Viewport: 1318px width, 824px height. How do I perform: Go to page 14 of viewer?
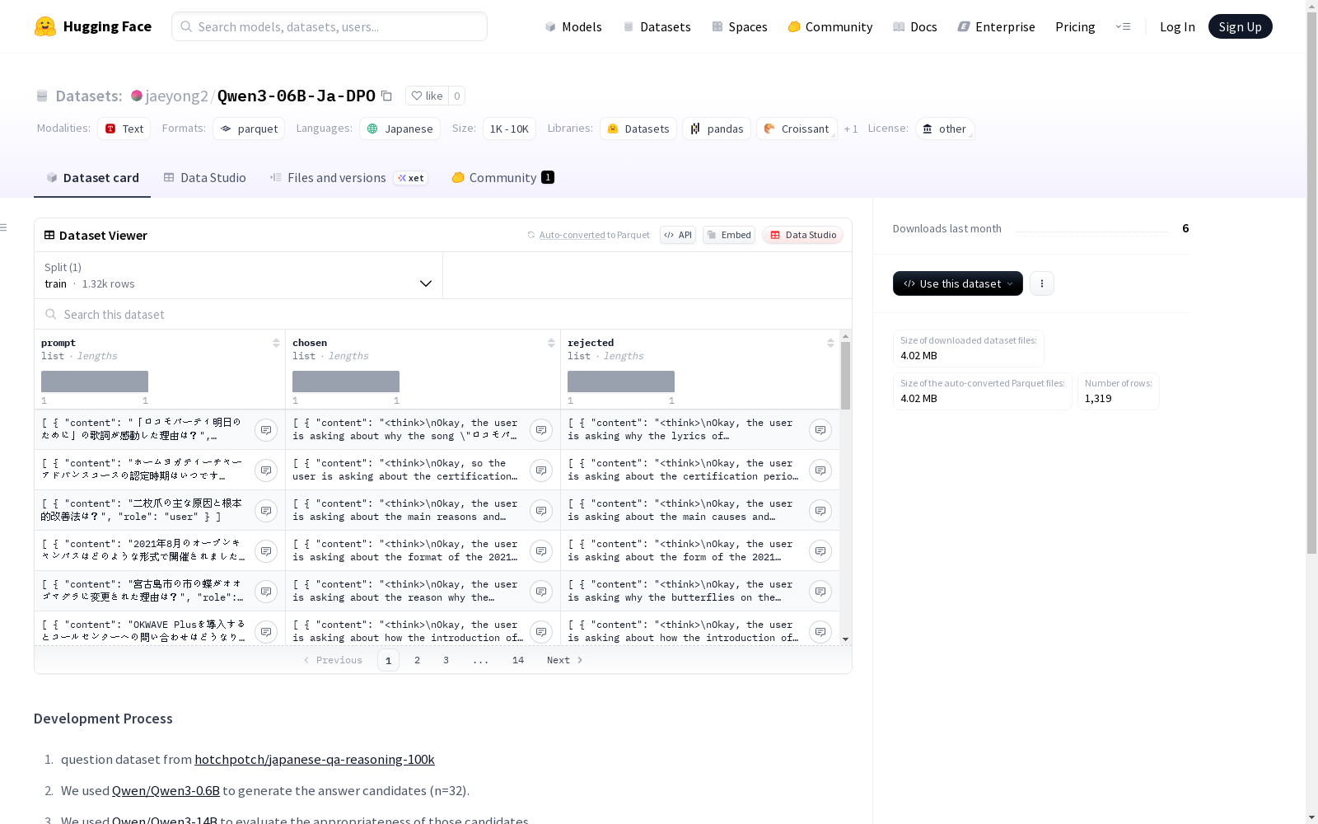click(517, 660)
